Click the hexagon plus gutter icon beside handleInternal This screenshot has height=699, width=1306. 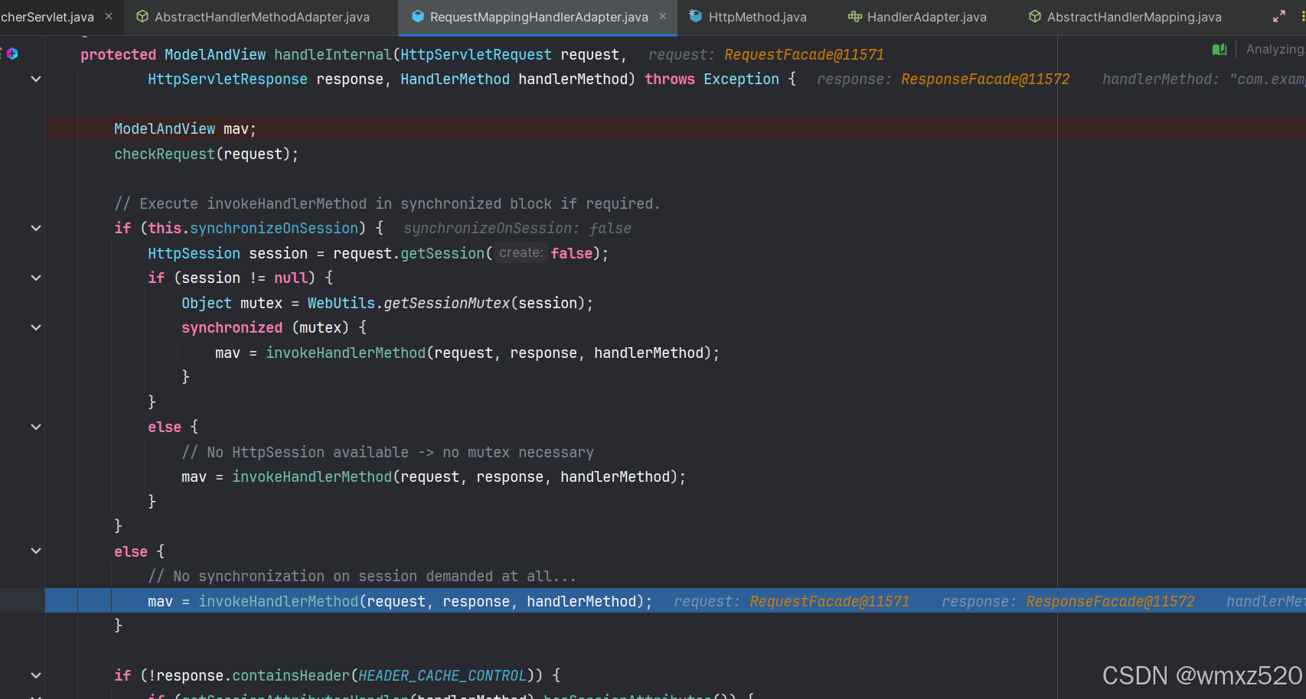[x=12, y=54]
